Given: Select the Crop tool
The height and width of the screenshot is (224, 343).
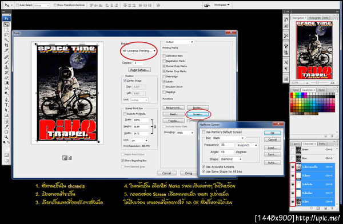Looking at the screenshot, I should pos(6,46).
